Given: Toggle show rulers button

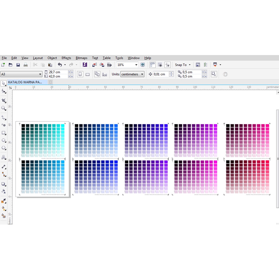Looking at the screenshot, I should click(x=152, y=65).
